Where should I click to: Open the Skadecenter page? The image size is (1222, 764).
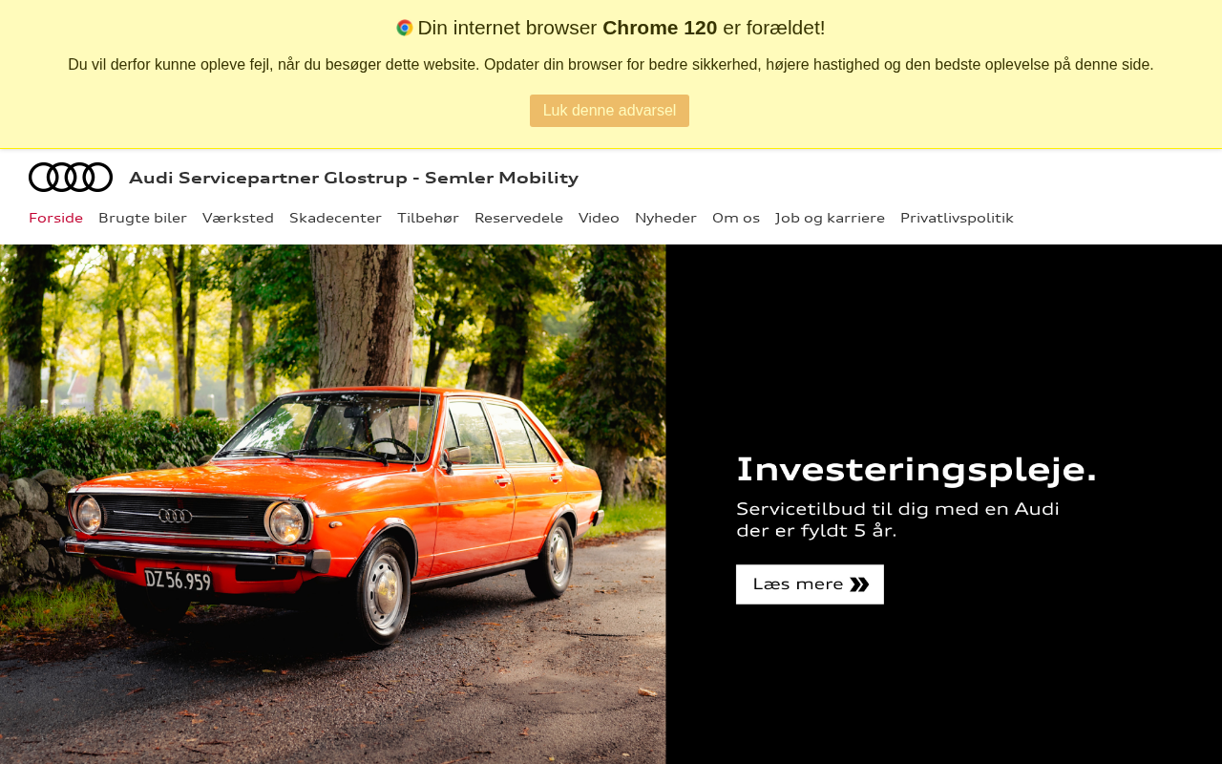pos(335,218)
